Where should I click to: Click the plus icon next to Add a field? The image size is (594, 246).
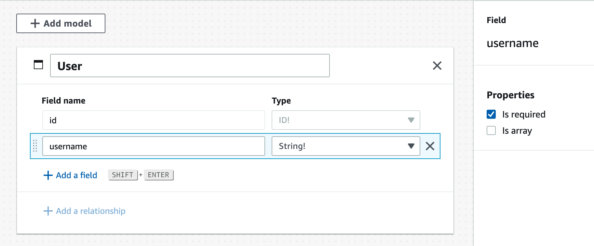point(48,175)
